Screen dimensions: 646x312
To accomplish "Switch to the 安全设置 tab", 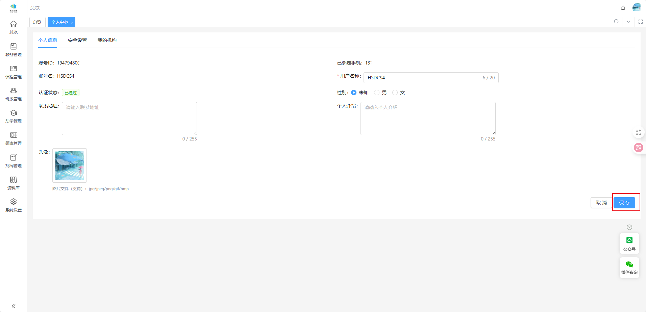I will (x=77, y=40).
